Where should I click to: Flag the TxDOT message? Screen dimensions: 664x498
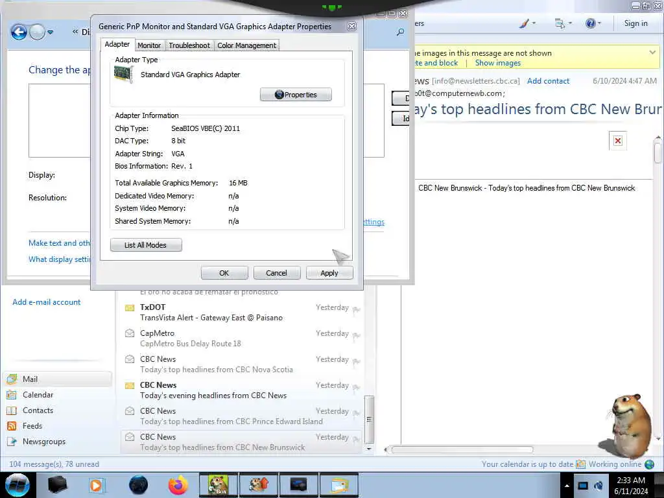point(356,311)
